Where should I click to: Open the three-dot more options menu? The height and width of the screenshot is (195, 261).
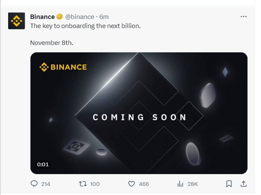click(x=243, y=17)
